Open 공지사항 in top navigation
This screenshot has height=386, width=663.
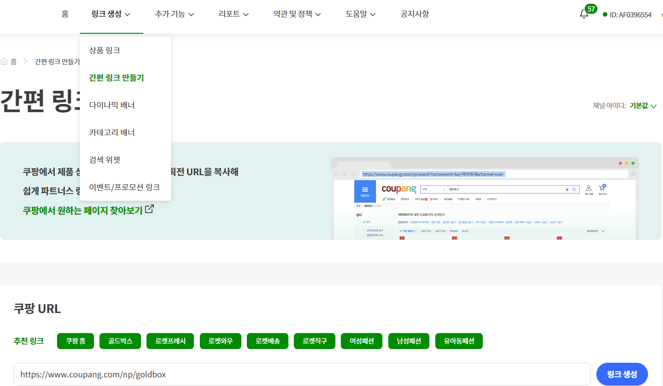pos(415,14)
